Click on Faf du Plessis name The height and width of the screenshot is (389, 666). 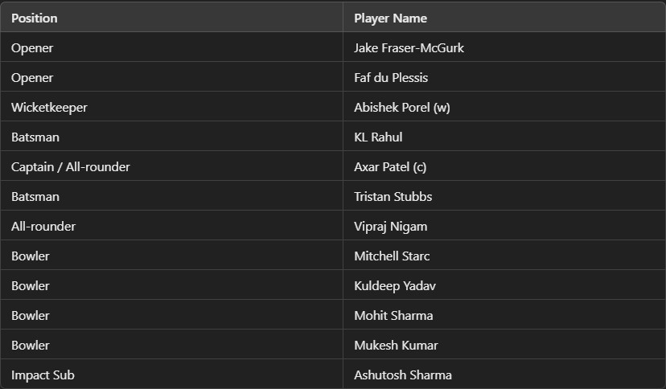point(391,77)
